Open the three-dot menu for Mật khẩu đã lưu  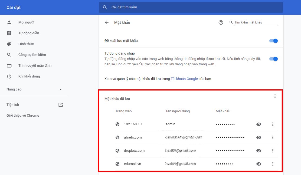tap(275, 96)
